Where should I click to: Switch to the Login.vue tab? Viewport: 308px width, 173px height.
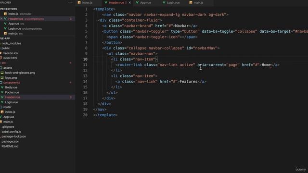[173, 3]
